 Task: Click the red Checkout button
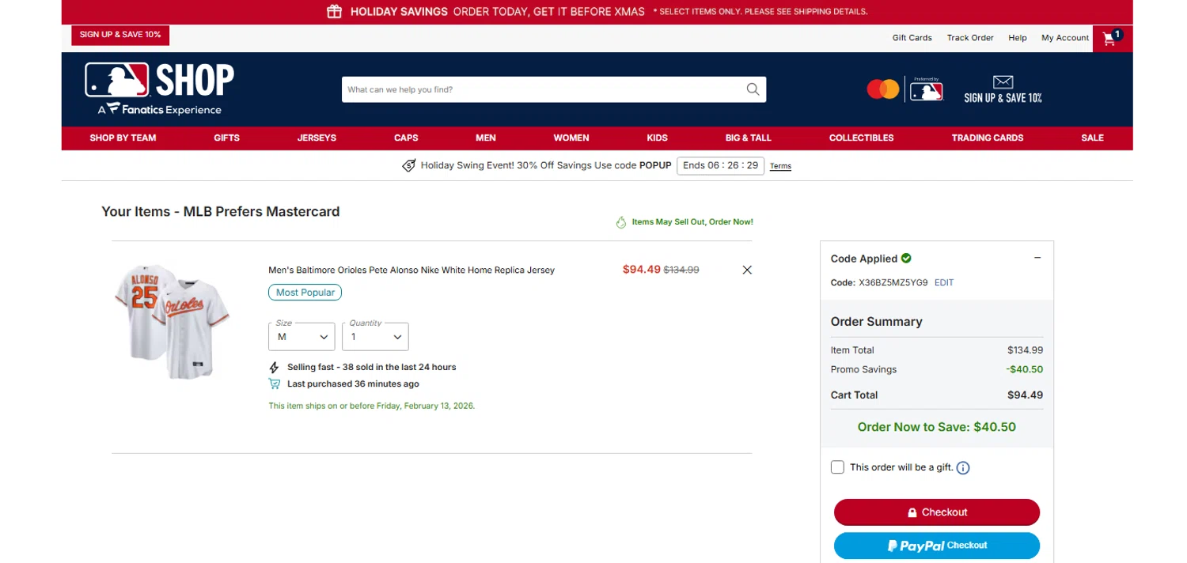(x=937, y=512)
